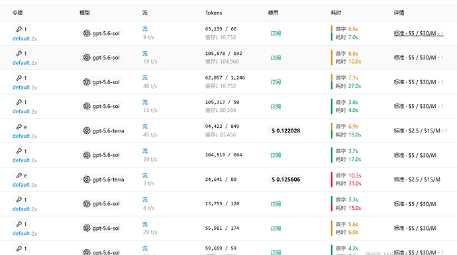Click the key icon in the 59,659 tokens row
This screenshot has height=255, width=457.
pos(19,248)
